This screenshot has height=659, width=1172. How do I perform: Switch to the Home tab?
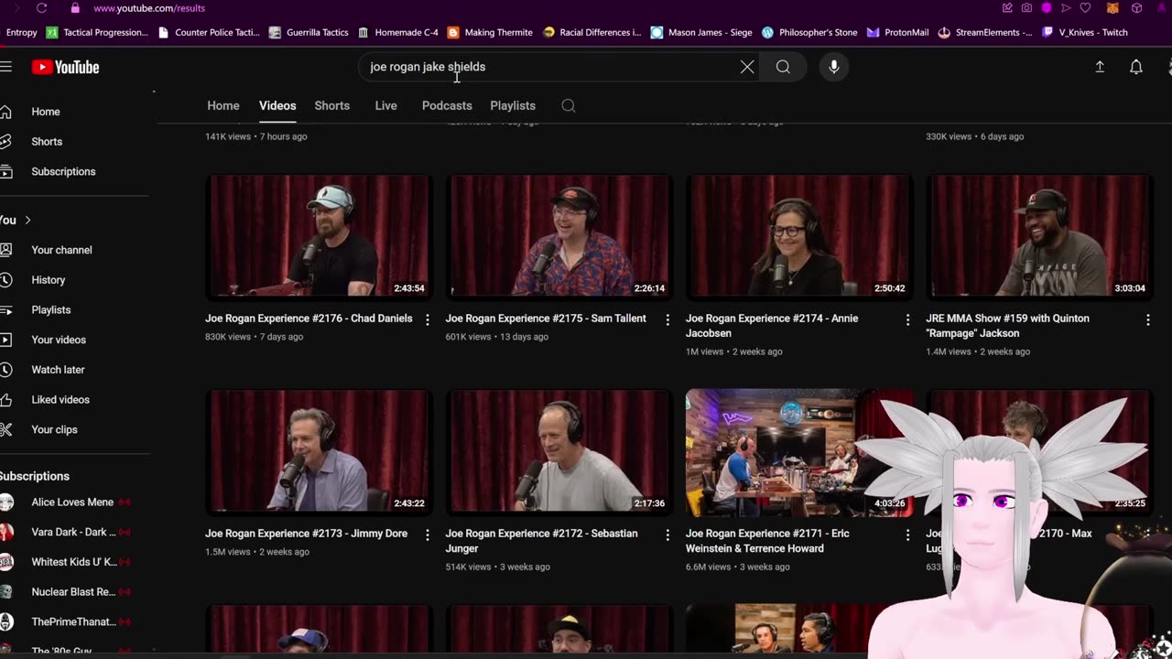pos(223,105)
